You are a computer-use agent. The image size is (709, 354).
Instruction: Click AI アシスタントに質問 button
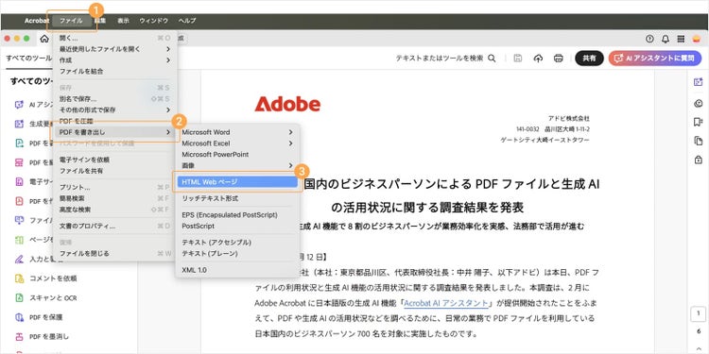[655, 59]
